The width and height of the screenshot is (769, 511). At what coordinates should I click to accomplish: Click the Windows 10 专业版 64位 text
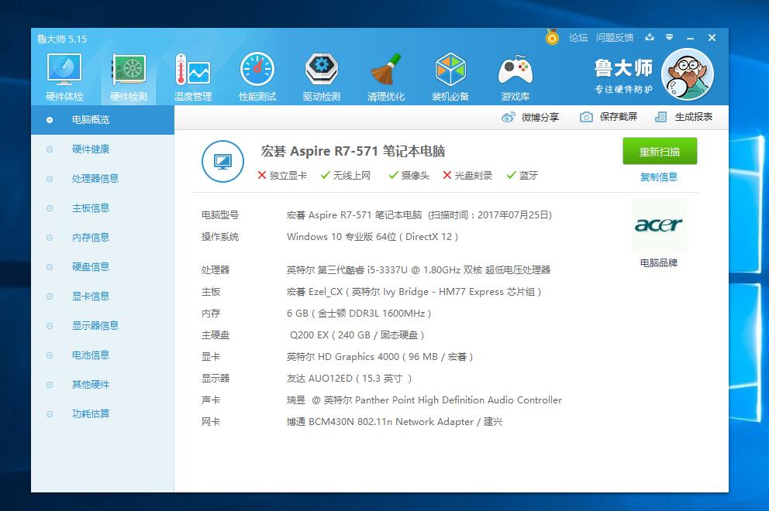click(373, 237)
